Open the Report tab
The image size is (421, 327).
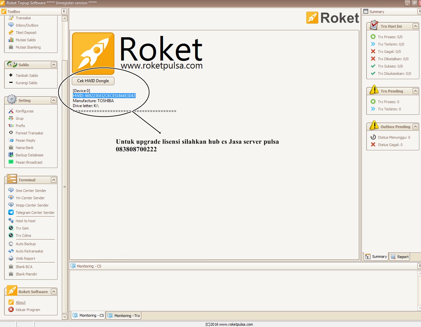click(x=400, y=256)
